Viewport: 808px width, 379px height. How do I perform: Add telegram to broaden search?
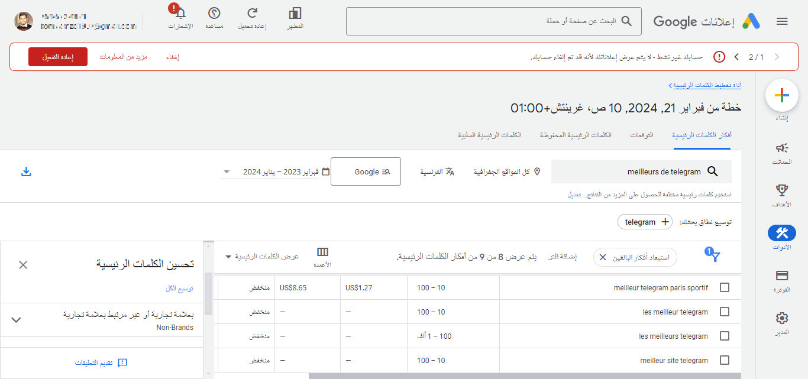coord(645,222)
